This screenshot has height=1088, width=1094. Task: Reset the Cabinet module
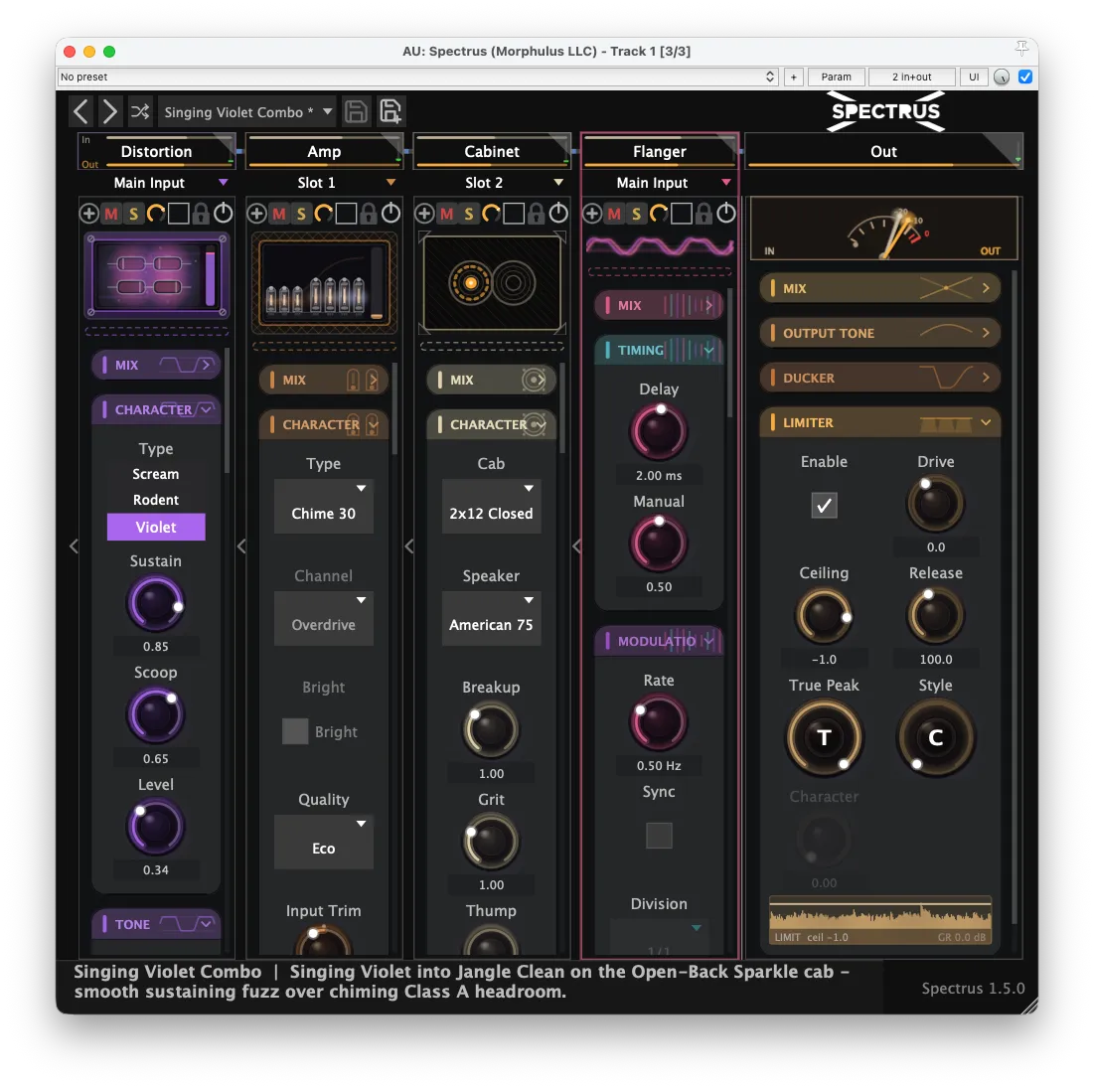491,214
